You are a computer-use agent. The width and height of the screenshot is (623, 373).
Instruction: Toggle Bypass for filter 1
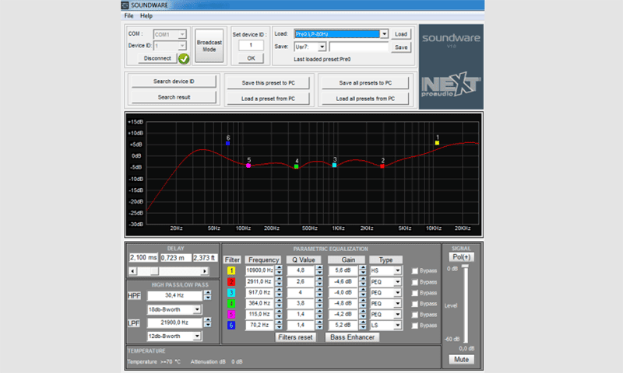pos(415,270)
